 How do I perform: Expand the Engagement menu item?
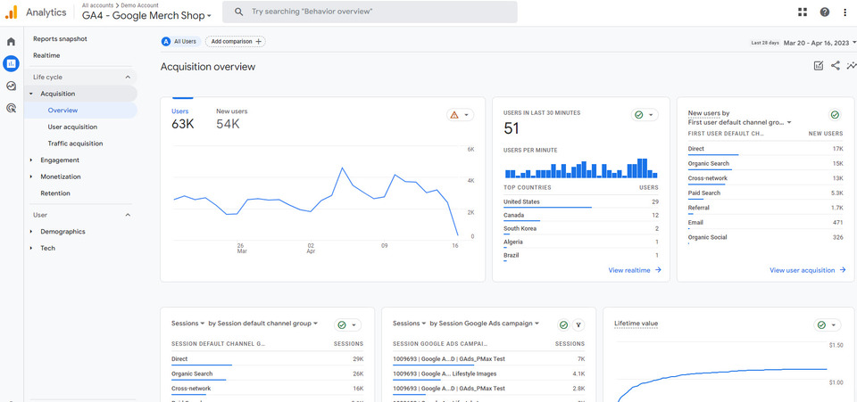click(60, 160)
